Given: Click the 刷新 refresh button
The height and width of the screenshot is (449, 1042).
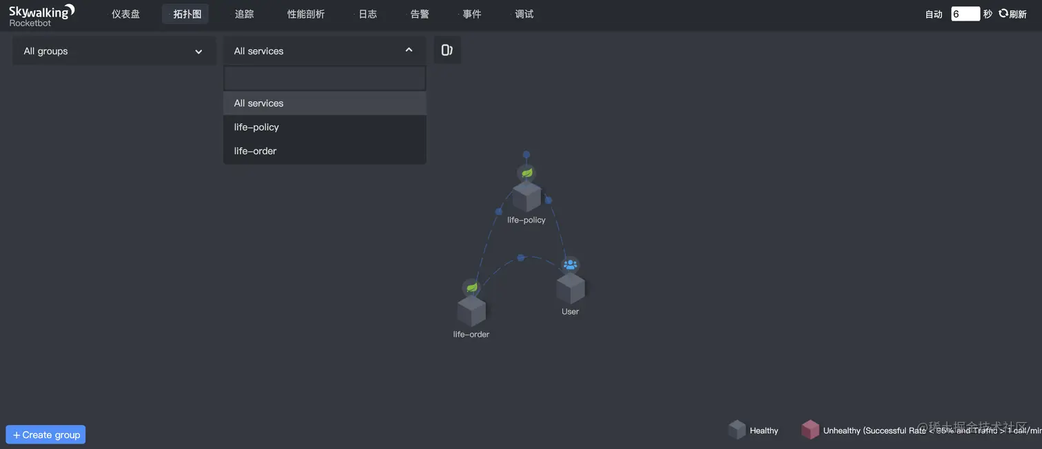Looking at the screenshot, I should [x=1012, y=14].
